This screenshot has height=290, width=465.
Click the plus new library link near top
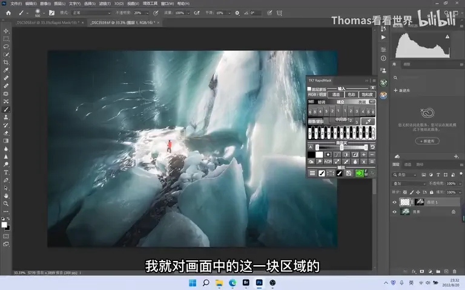coord(402,90)
